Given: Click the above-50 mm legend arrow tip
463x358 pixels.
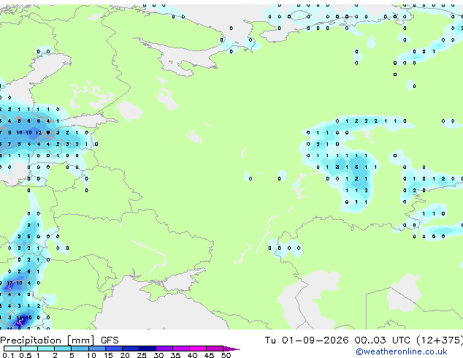Looking at the screenshot, I should (x=231, y=349).
